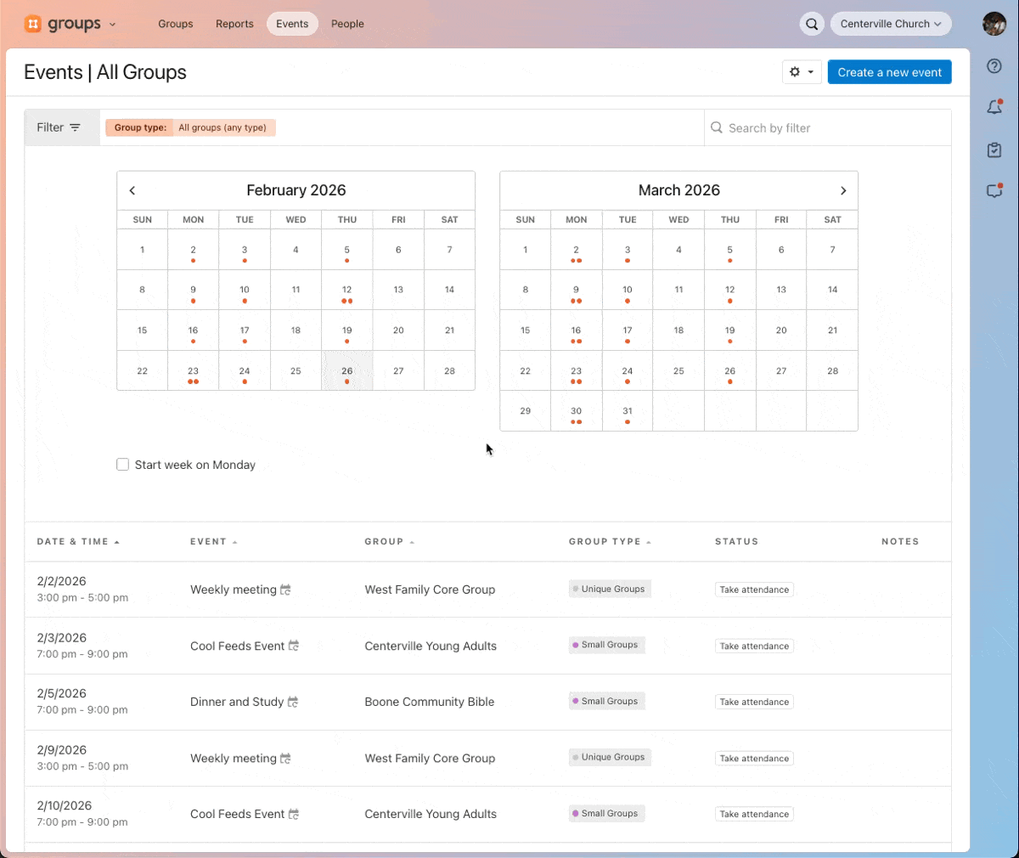Enable Start week on Monday checkbox
Screen dimensions: 1019x858
pyautogui.click(x=123, y=465)
